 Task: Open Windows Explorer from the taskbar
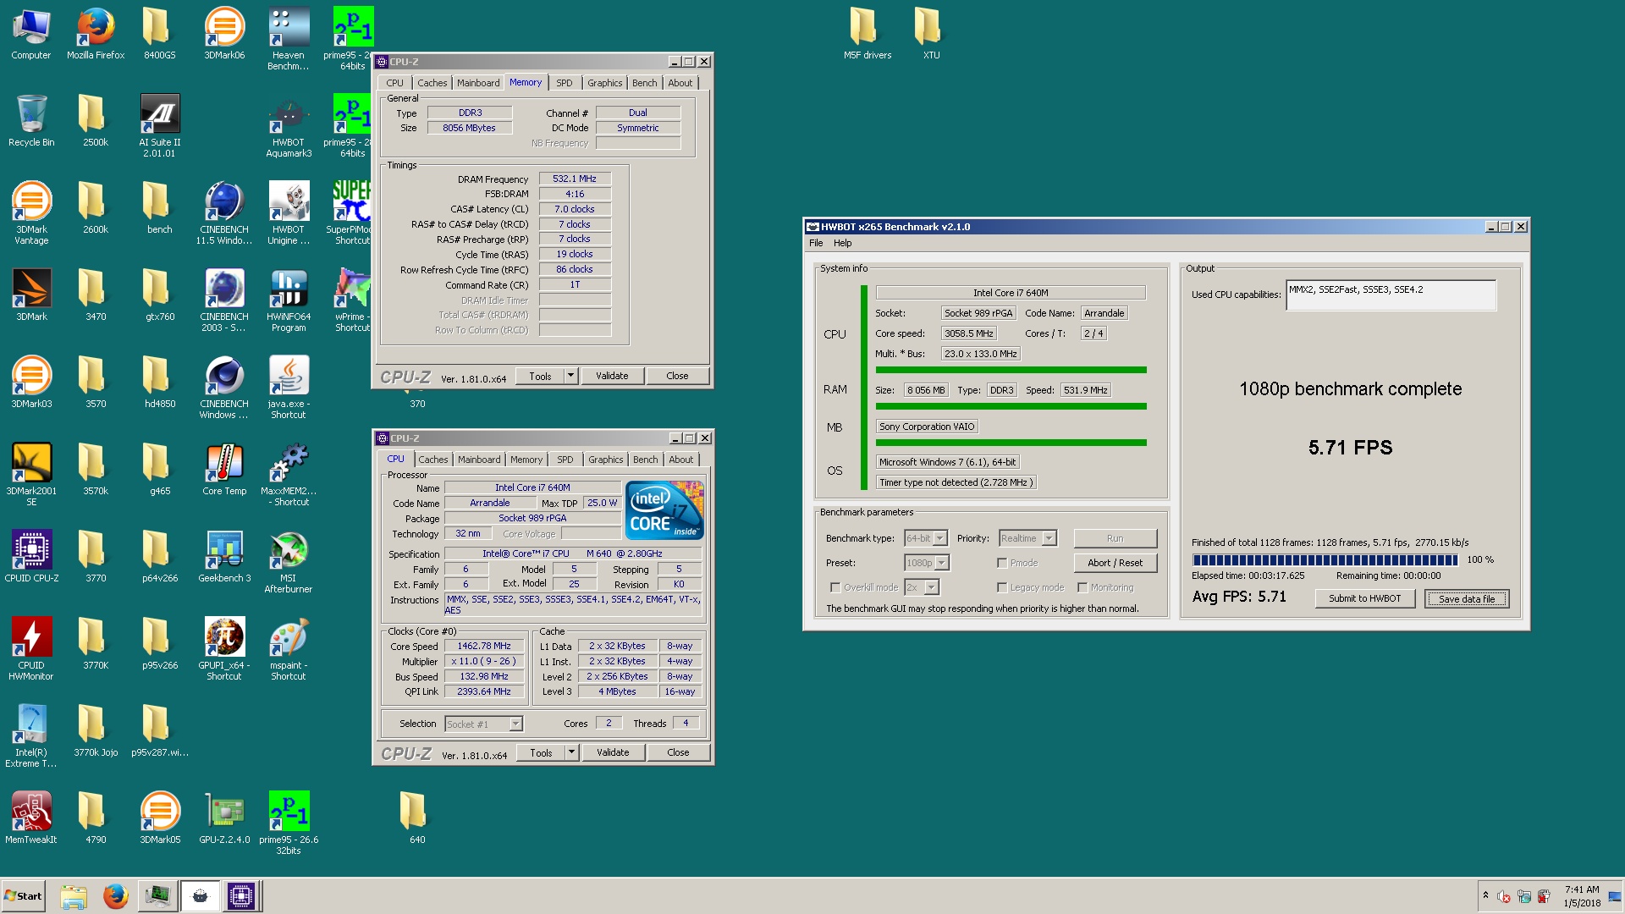(x=74, y=896)
